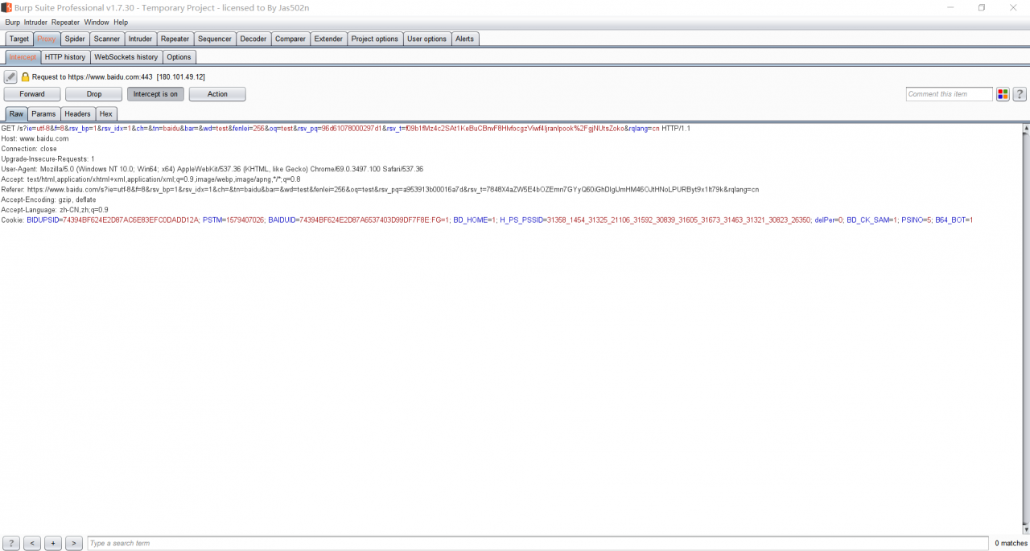Go to the next search match

(x=74, y=543)
